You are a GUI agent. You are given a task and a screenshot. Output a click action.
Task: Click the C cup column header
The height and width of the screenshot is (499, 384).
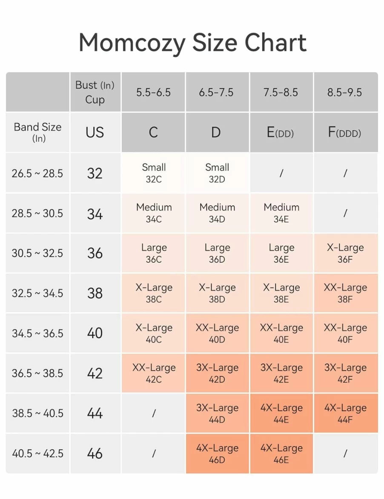click(x=153, y=132)
